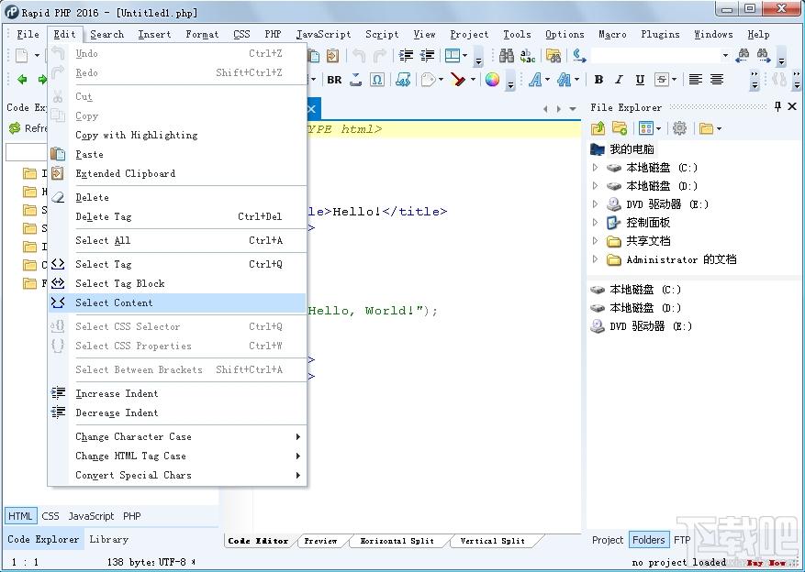This screenshot has width=805, height=572.
Task: Click the Find Previous binoculars icon
Action: coord(743,55)
